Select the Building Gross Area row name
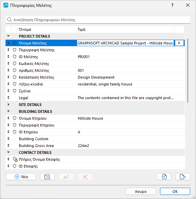This screenshot has width=196, height=199. tap(36, 146)
